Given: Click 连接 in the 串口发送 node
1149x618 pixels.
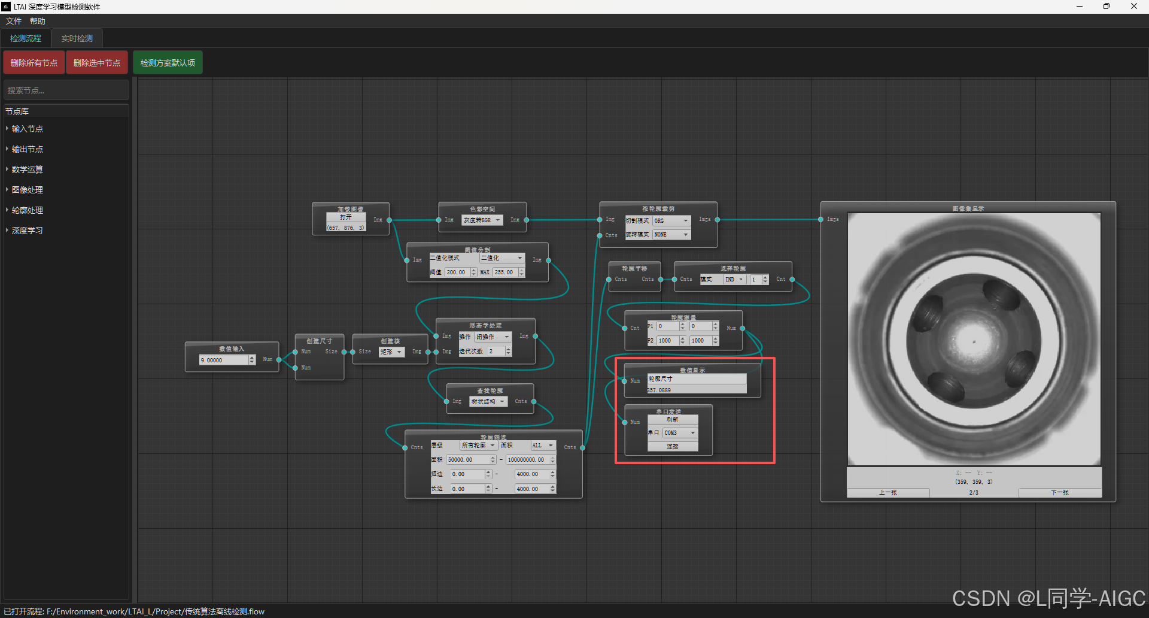Looking at the screenshot, I should click(x=673, y=447).
